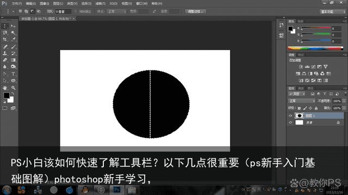Select the Hand tool
The width and height of the screenshot is (348, 195).
tap(5, 88)
